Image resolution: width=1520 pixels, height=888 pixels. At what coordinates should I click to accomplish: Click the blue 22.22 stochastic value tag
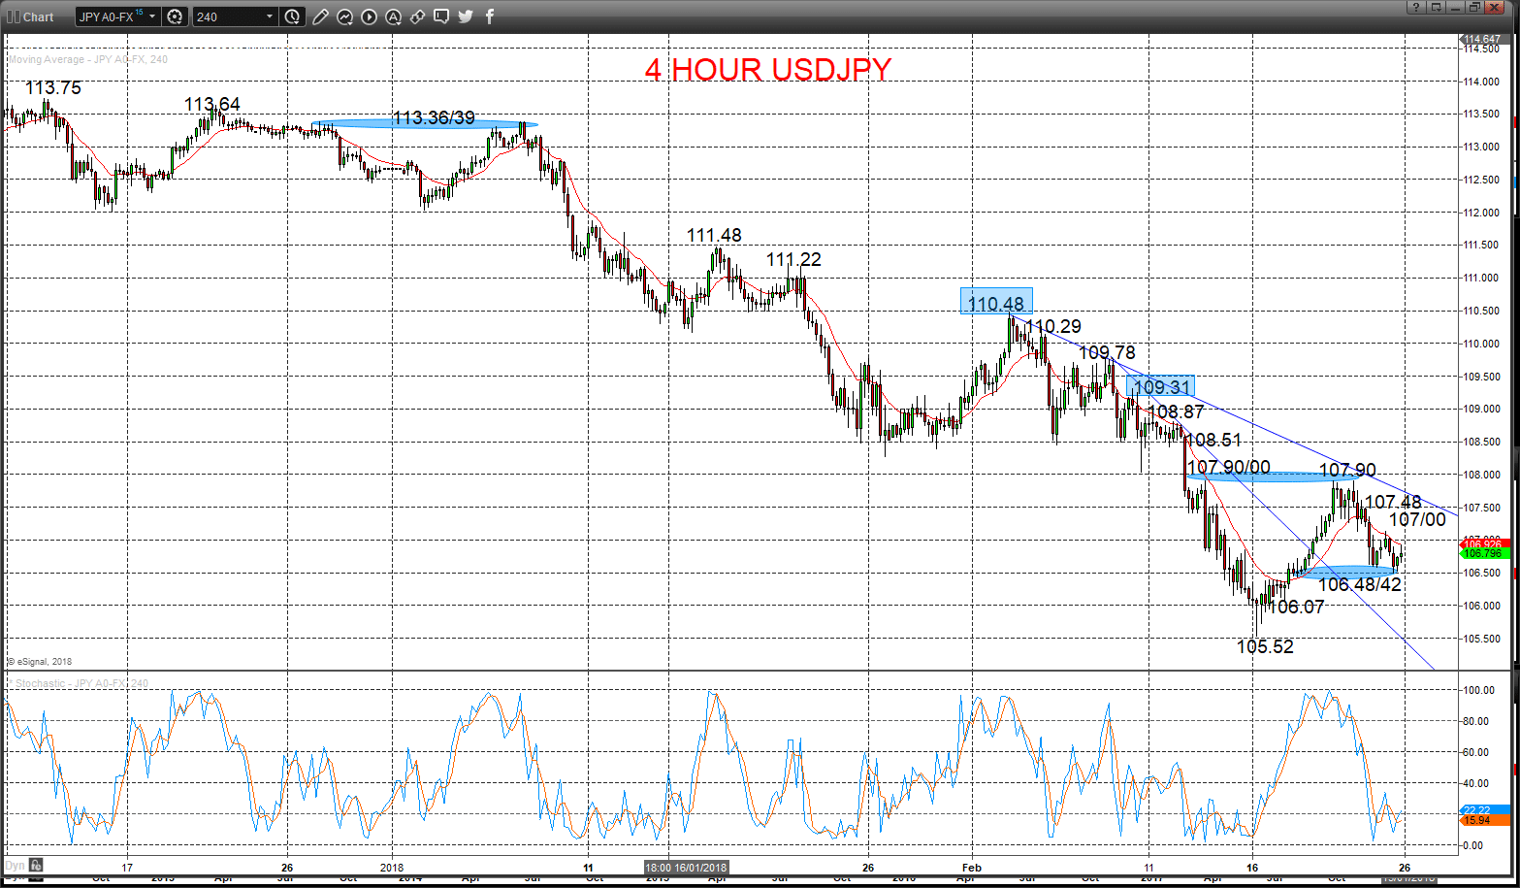tap(1484, 809)
